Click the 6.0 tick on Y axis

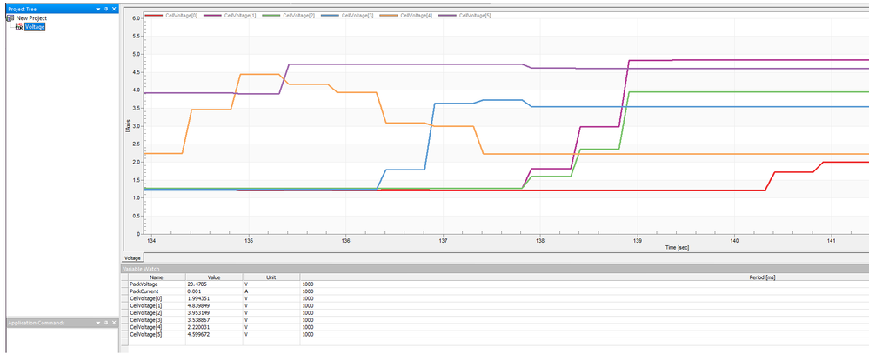pyautogui.click(x=137, y=18)
